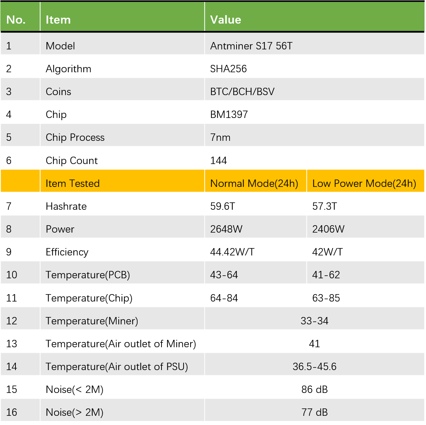This screenshot has width=426, height=425.
Task: Select the 'Antminer S17 56T' value
Action: coord(251,46)
